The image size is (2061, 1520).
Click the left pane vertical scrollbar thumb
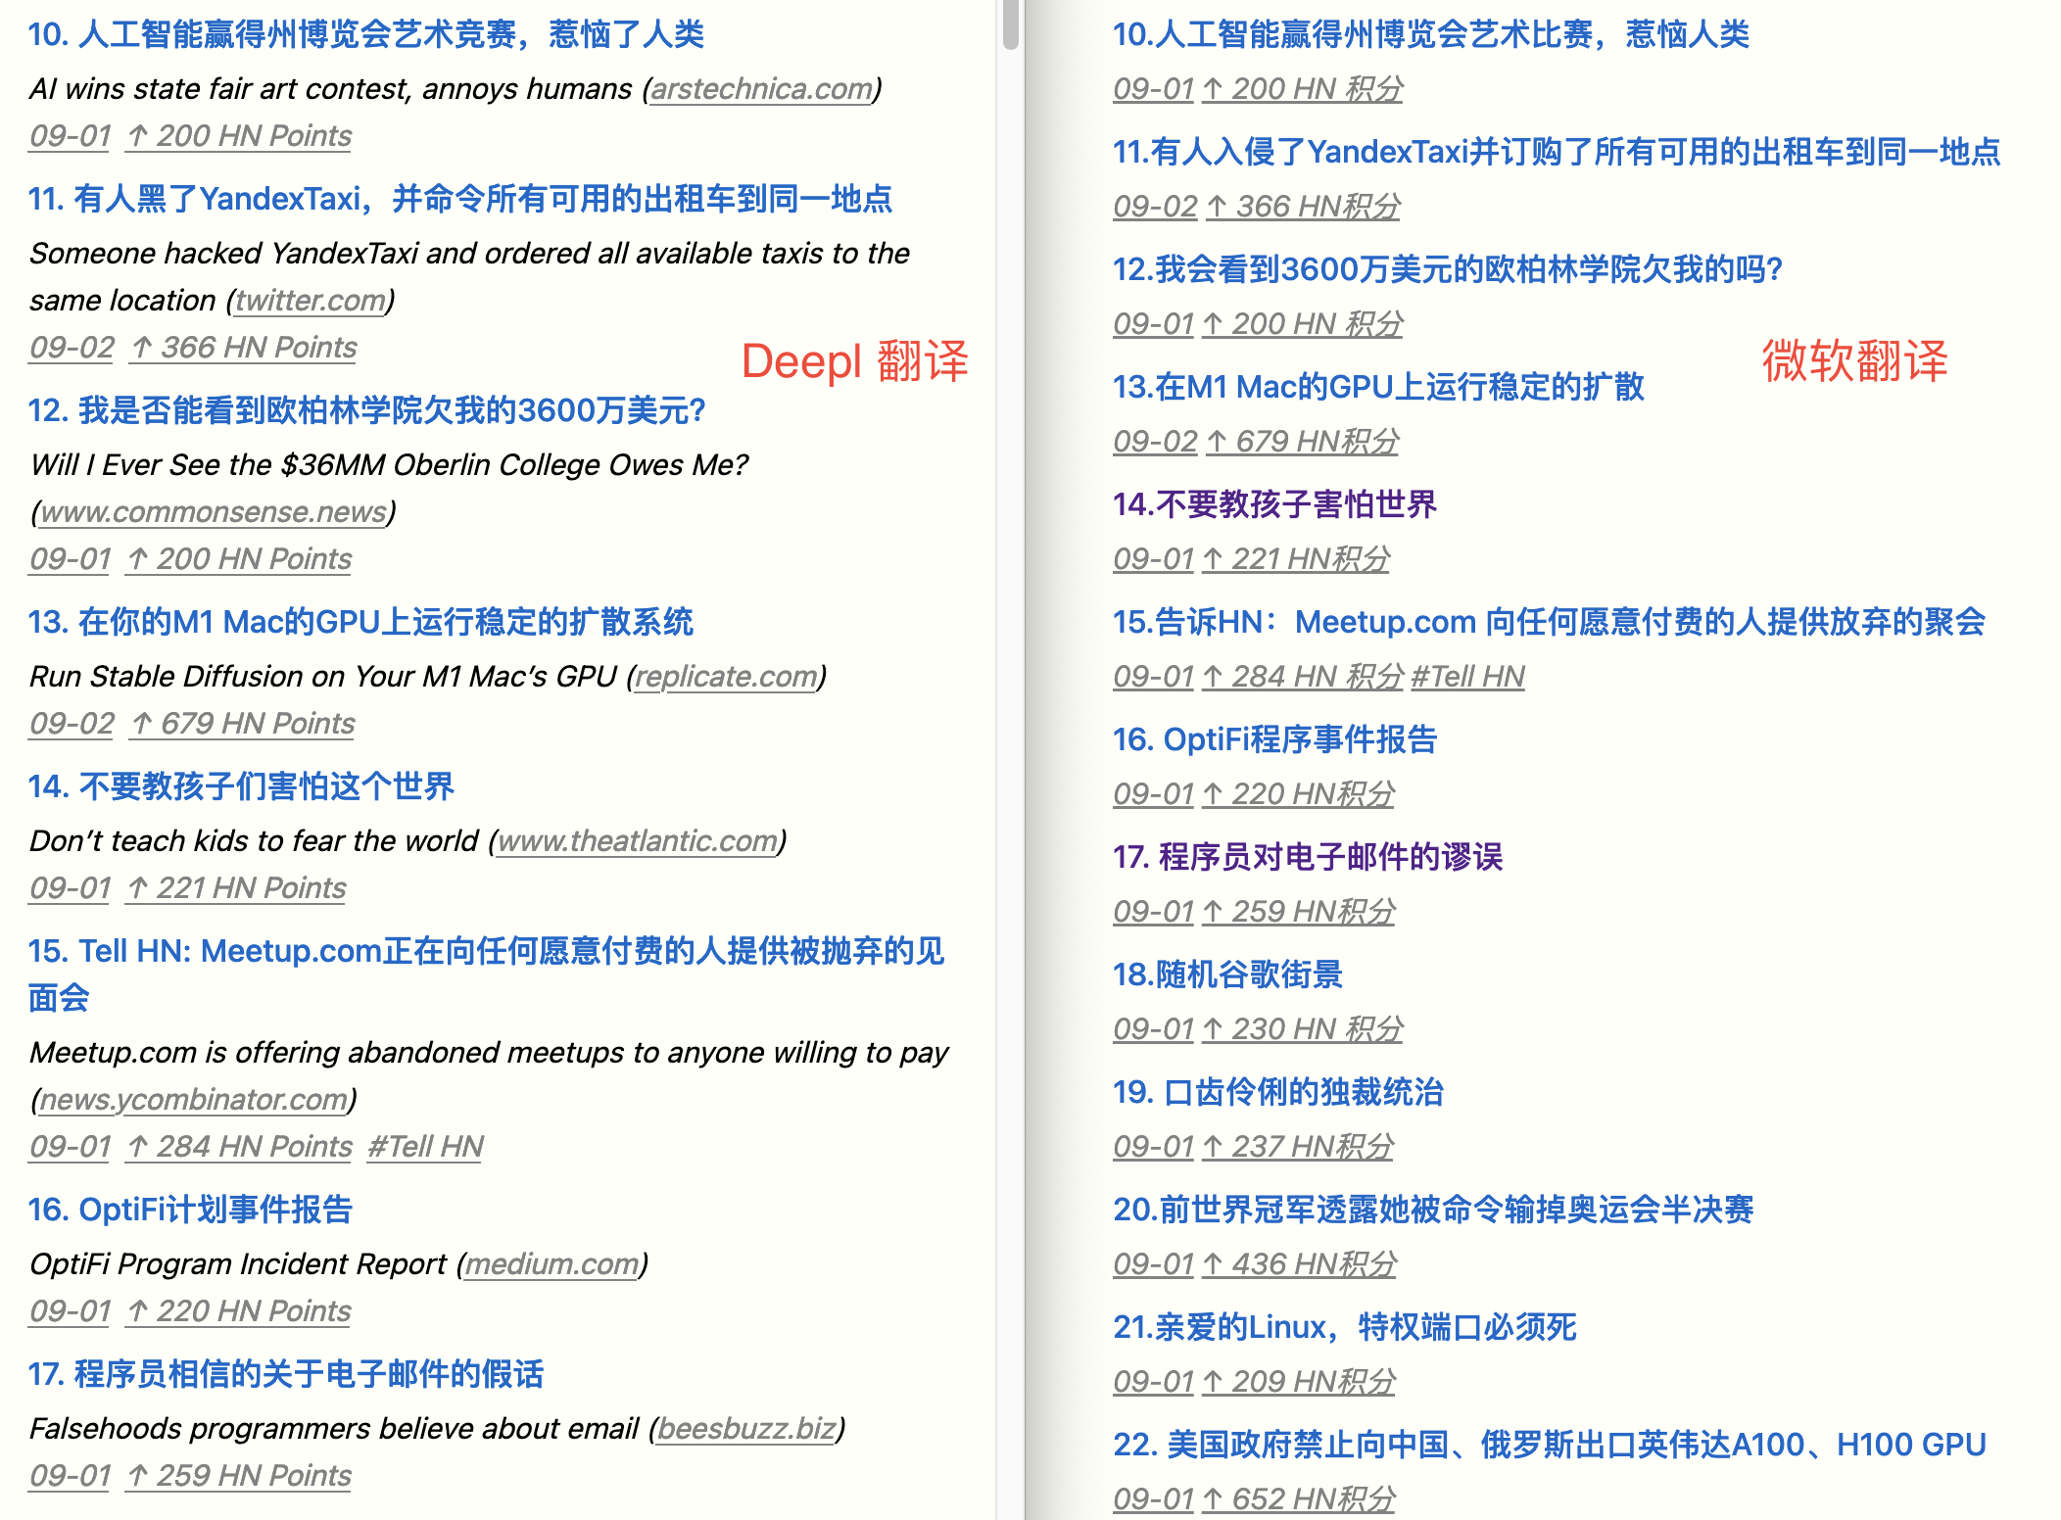click(1011, 24)
